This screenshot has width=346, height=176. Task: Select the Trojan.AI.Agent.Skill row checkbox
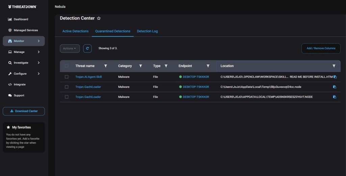coord(67,77)
